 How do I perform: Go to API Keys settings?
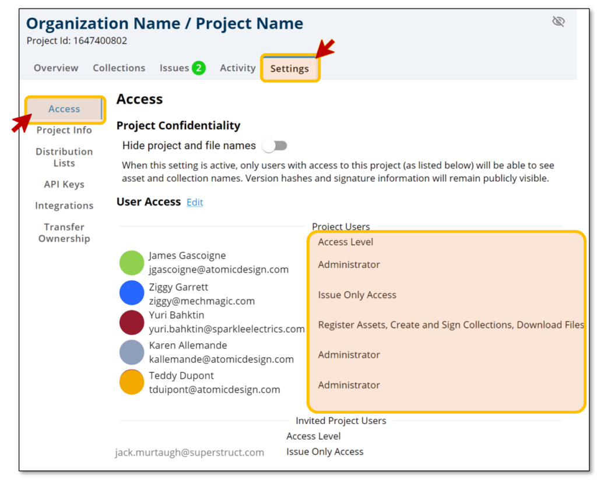pyautogui.click(x=64, y=185)
